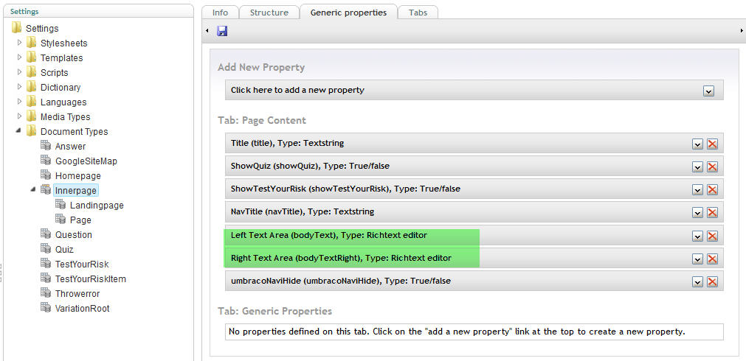This screenshot has height=361, width=746.
Task: Click the Quiz document type icon
Action: click(46, 249)
